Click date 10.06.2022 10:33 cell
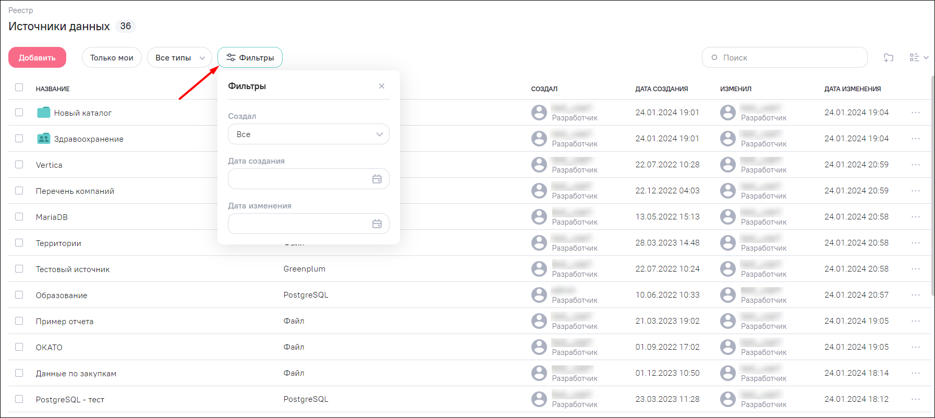Screen dimensions: 935x418 coord(667,295)
